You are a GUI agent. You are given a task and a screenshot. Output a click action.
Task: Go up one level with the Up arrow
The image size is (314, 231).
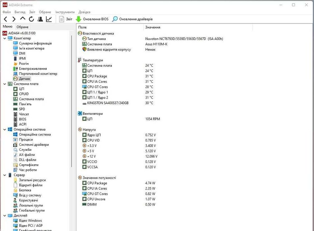tap(23, 19)
